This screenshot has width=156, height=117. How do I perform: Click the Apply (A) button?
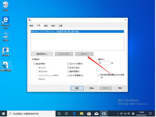point(106,88)
